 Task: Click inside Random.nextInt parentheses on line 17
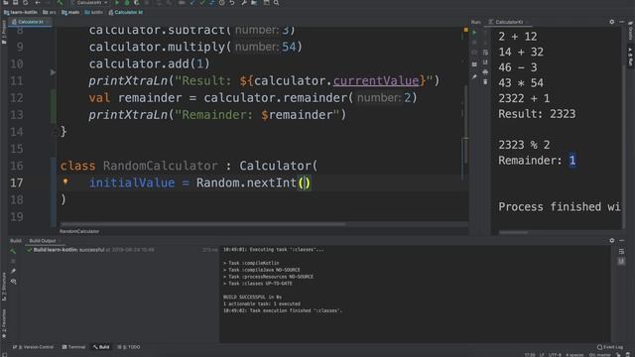[x=305, y=182]
